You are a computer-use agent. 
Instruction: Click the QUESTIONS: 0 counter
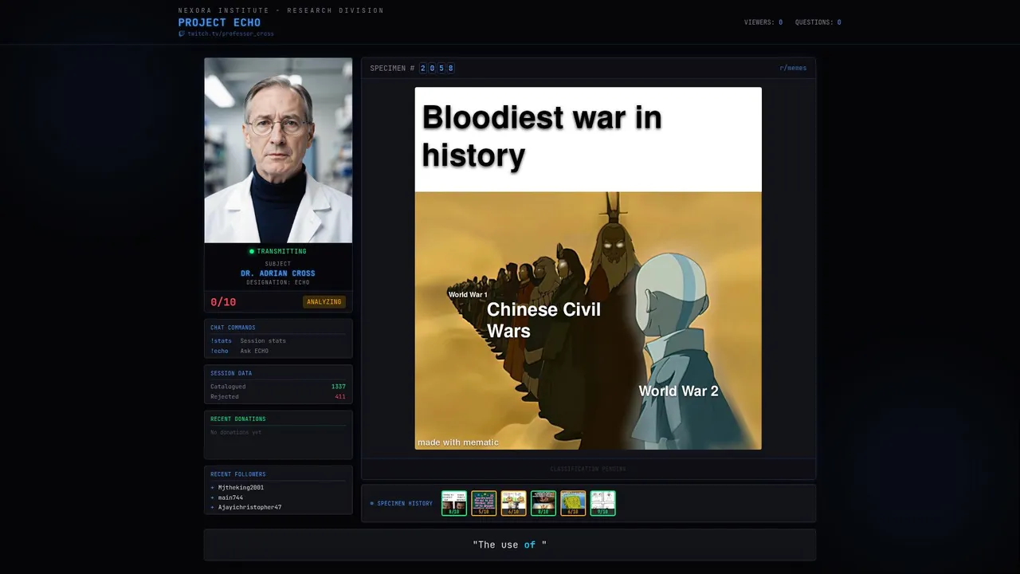[818, 22]
